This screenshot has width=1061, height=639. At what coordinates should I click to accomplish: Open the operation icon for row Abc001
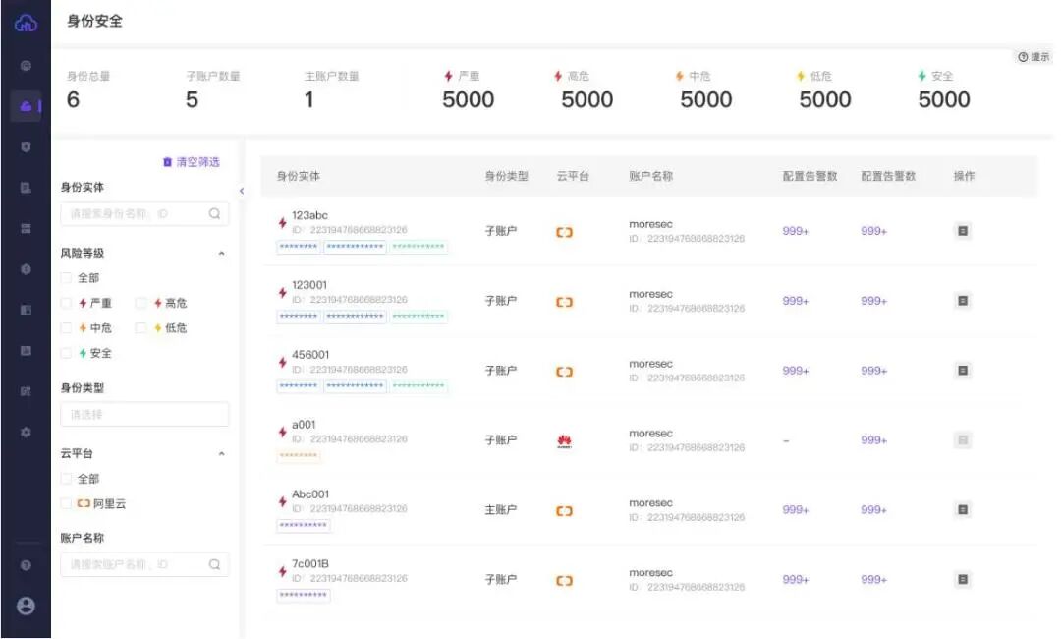[963, 509]
